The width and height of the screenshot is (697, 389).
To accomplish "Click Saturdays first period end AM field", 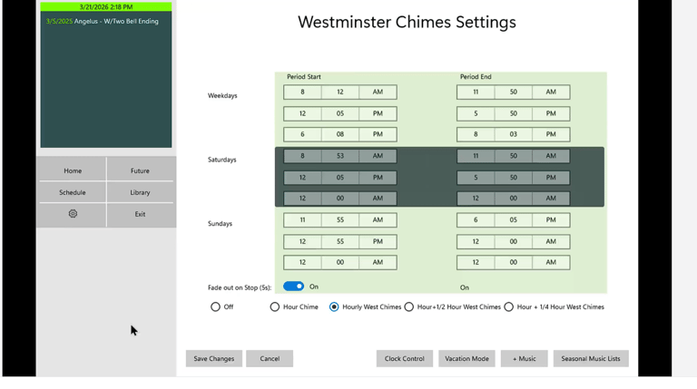I will click(x=551, y=156).
